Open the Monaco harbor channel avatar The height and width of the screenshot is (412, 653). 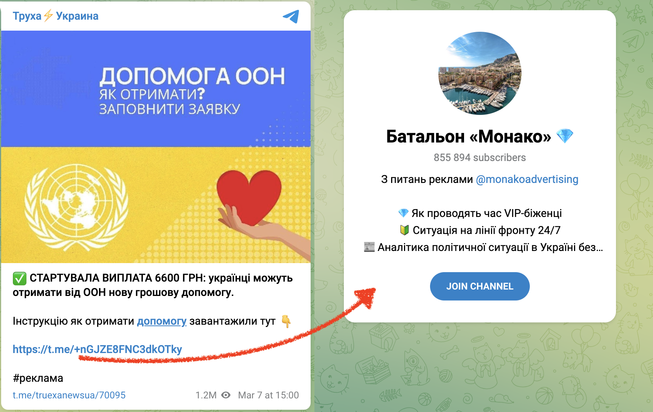pyautogui.click(x=480, y=73)
